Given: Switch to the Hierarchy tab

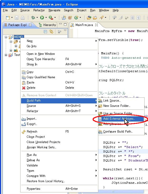Looking at the screenshot, I should [47, 25].
